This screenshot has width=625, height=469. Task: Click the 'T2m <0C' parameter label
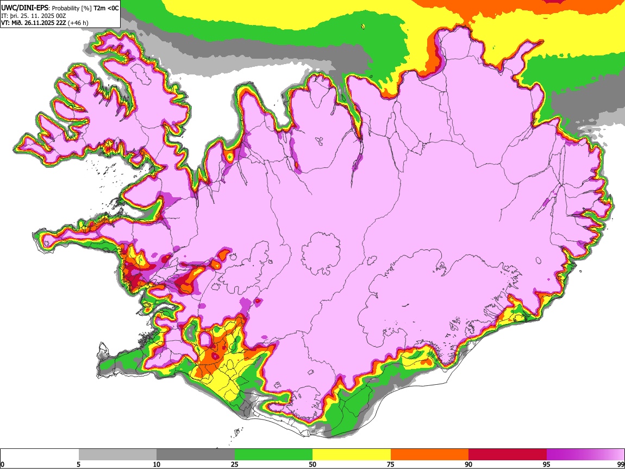(x=106, y=8)
